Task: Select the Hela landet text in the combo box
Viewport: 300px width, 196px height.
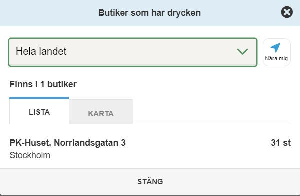Action: [41, 51]
